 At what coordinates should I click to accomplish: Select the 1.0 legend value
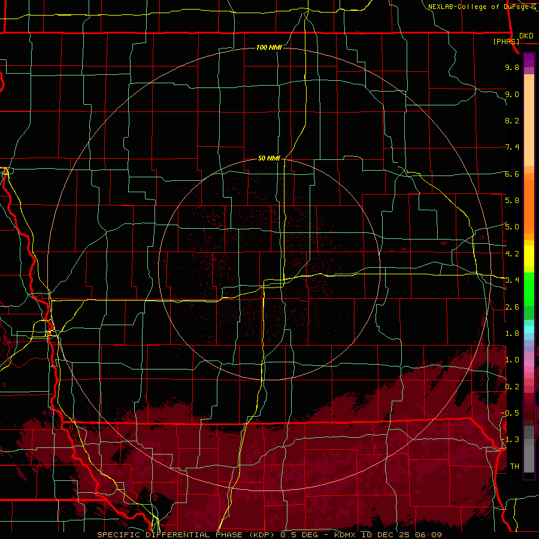tap(512, 360)
